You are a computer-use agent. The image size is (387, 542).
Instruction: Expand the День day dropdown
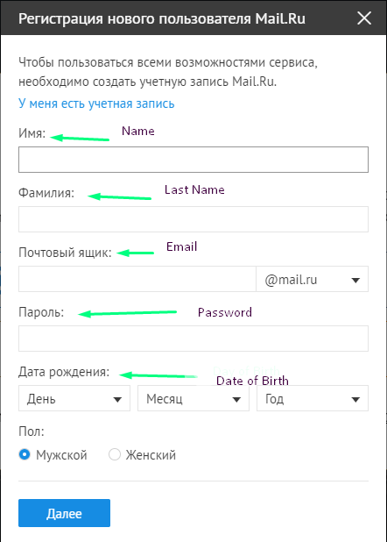[x=74, y=398]
